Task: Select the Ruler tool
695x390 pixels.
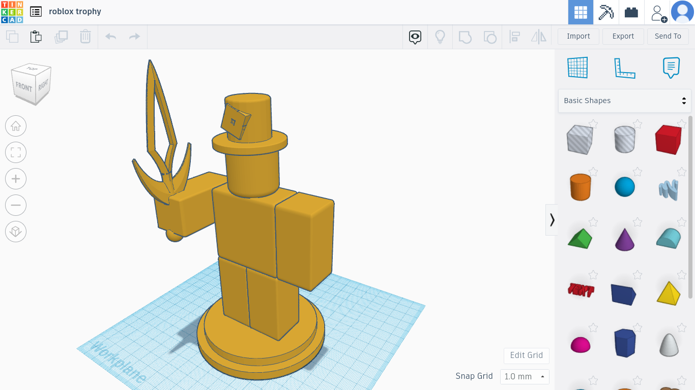Action: point(625,68)
